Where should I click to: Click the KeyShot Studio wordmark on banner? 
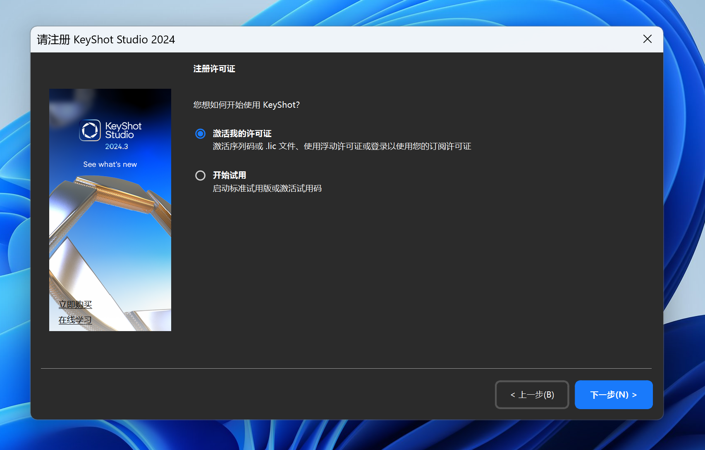point(123,130)
